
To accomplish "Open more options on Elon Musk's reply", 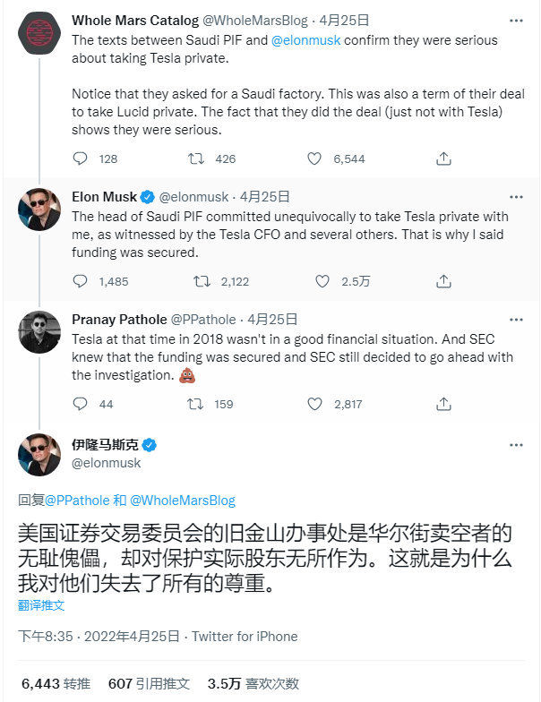I will (x=516, y=196).
